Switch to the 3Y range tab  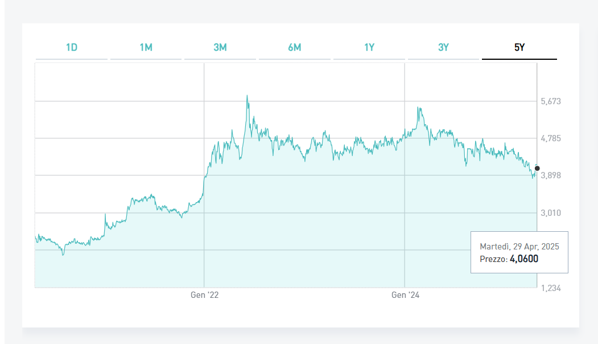[444, 48]
